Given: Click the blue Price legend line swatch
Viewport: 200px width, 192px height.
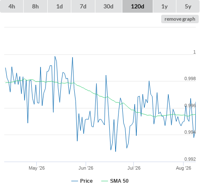Looking at the screenshot, I should coord(75,181).
